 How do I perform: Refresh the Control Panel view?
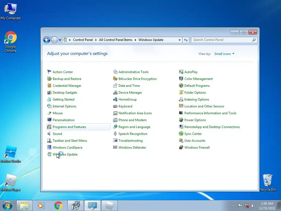coord(186,40)
